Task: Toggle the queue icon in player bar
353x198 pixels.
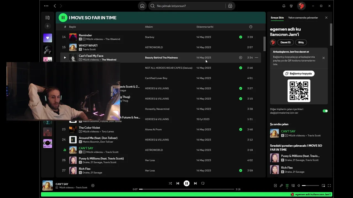Action: point(287,186)
